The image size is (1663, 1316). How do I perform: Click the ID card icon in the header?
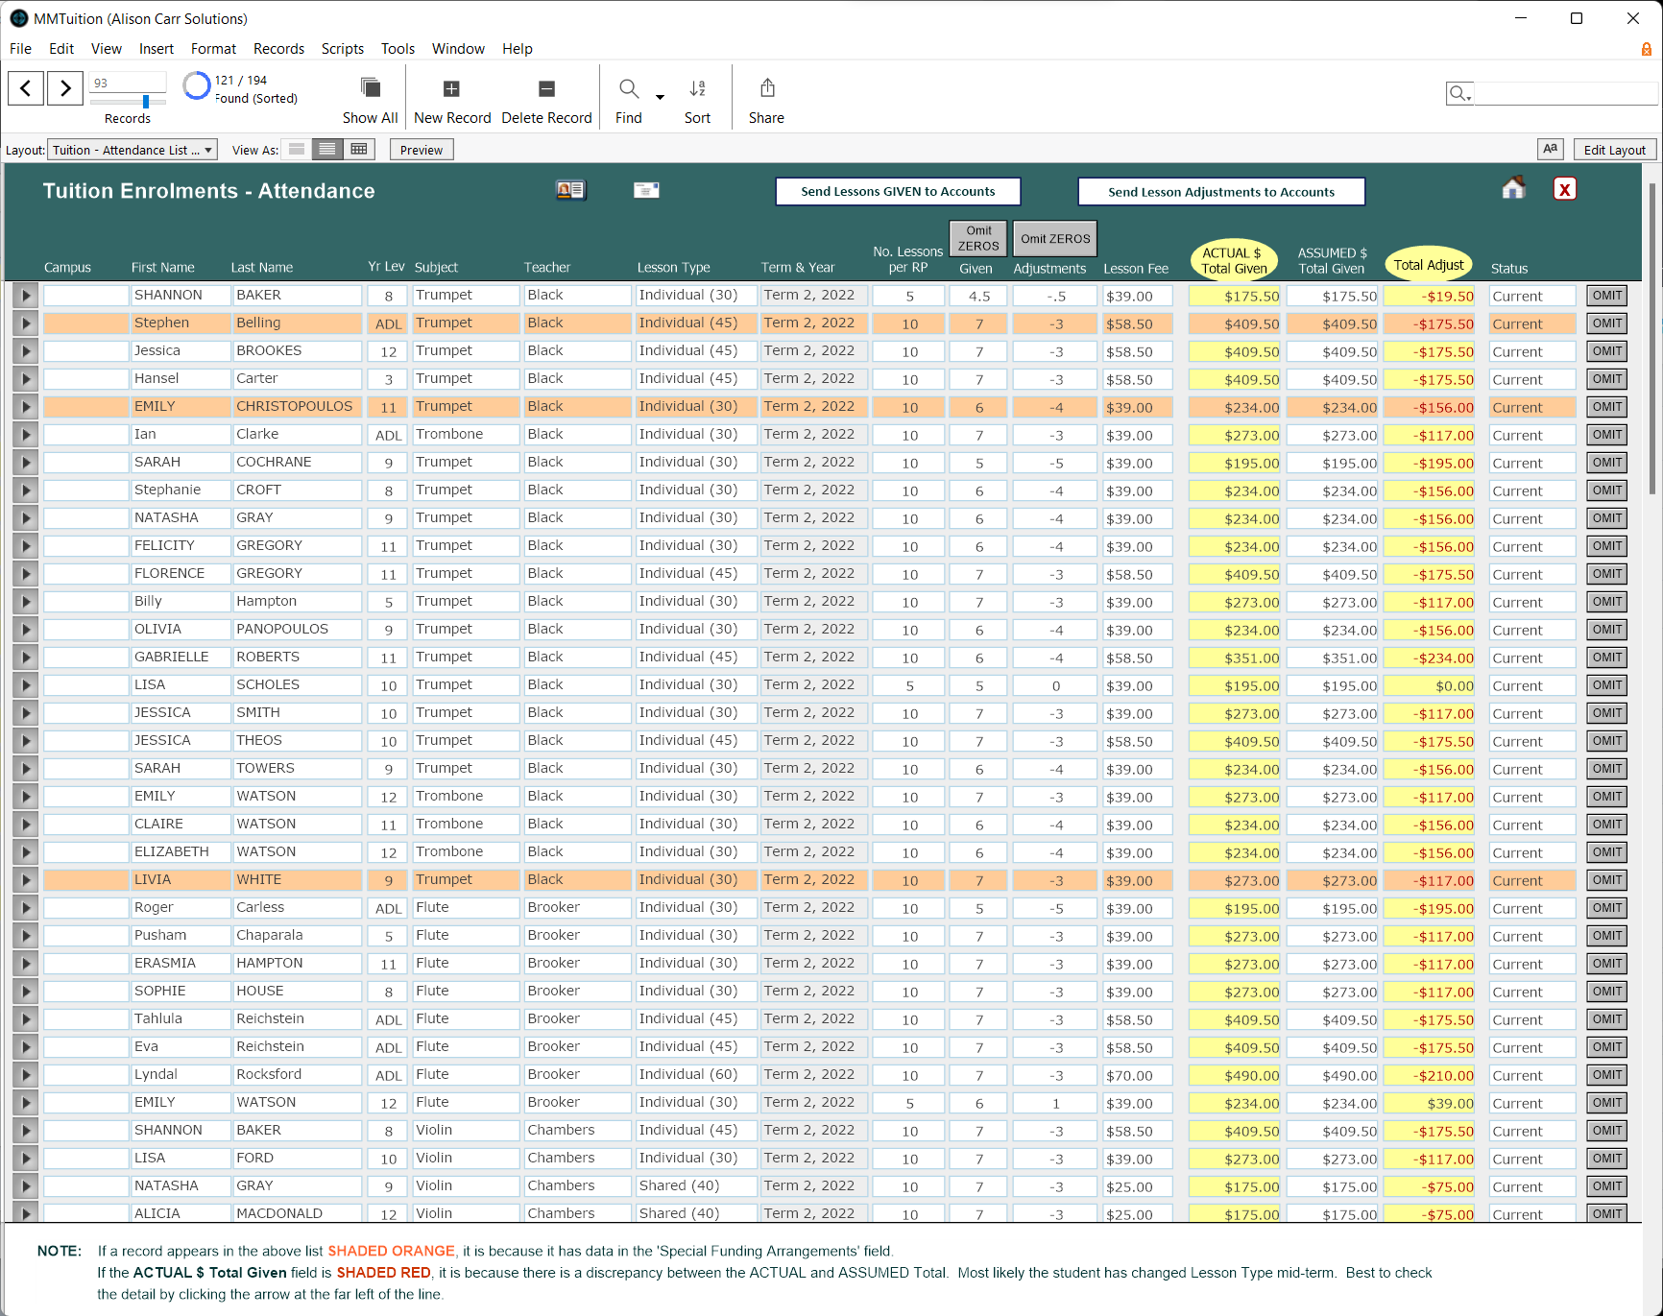[570, 190]
